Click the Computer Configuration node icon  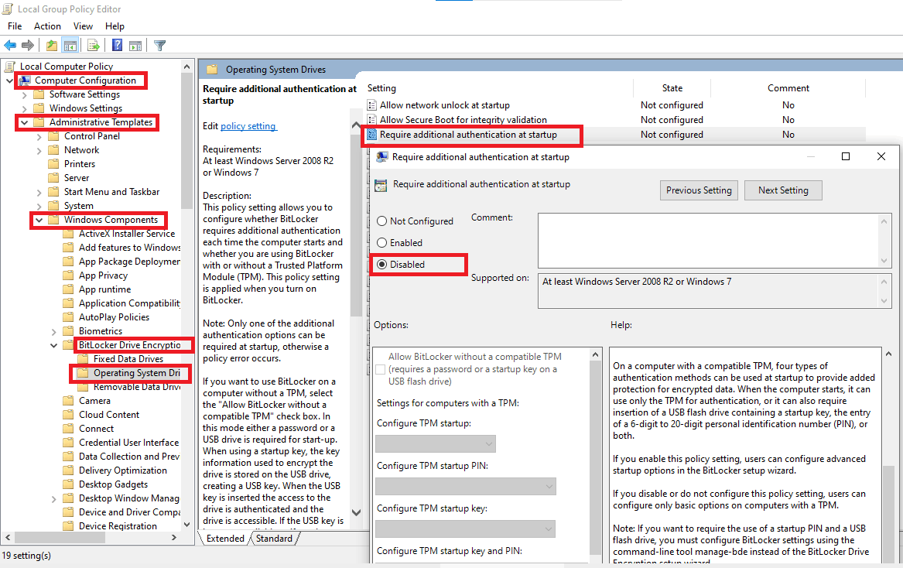click(x=25, y=80)
